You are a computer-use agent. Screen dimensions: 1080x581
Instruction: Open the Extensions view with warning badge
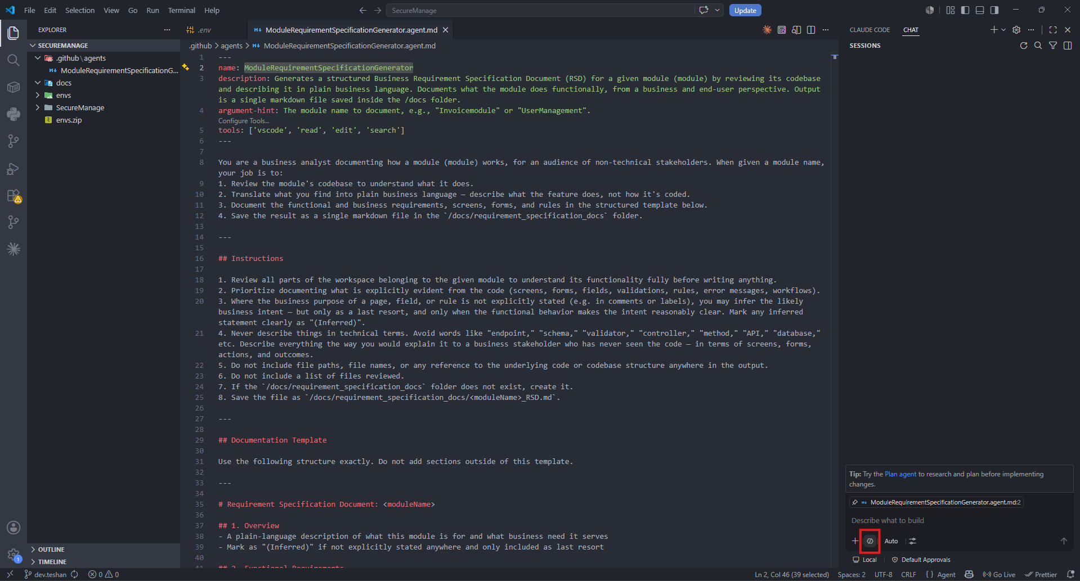pyautogui.click(x=14, y=196)
